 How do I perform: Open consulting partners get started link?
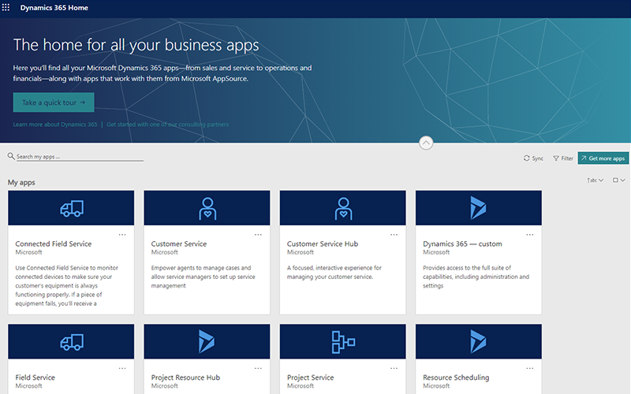[x=167, y=125]
